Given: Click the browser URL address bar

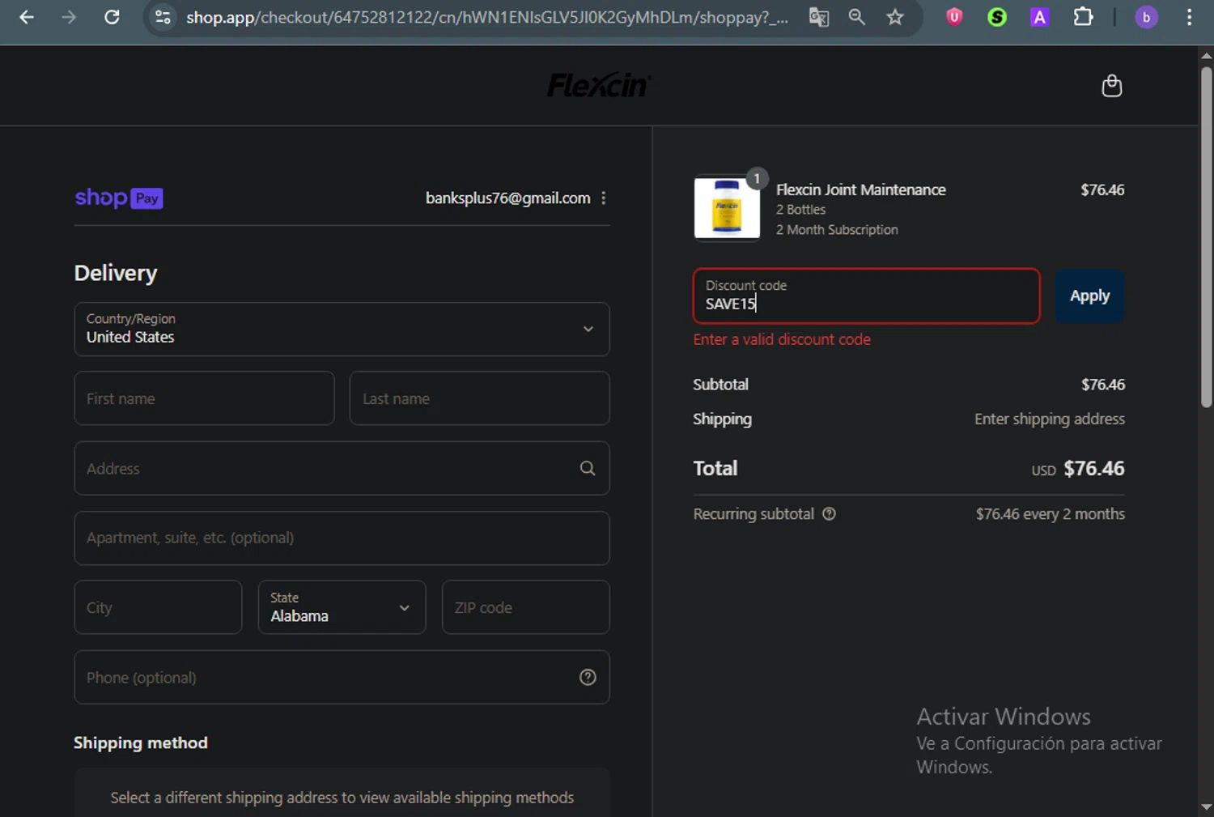Looking at the screenshot, I should pos(486,17).
